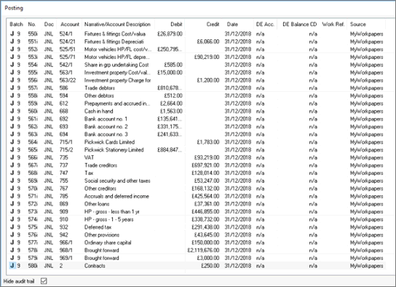
Task: Click J icon for Bank account no. 1
Action: click(x=12, y=119)
